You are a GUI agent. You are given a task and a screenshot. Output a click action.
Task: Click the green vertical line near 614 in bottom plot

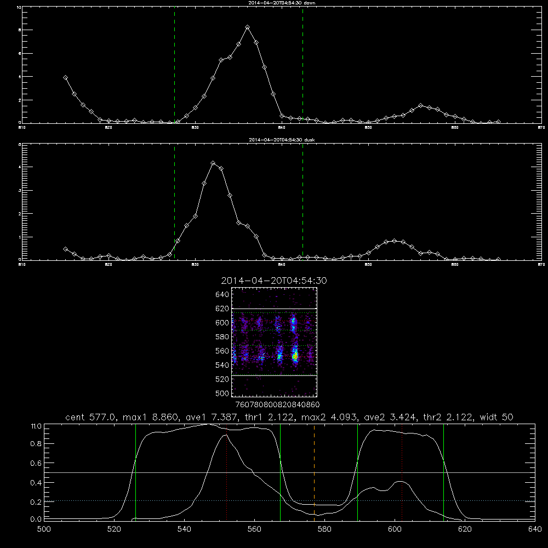click(x=443, y=472)
